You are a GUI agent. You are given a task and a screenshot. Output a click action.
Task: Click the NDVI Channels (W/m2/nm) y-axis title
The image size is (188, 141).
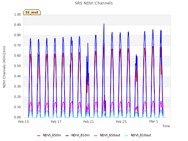coord(4,67)
